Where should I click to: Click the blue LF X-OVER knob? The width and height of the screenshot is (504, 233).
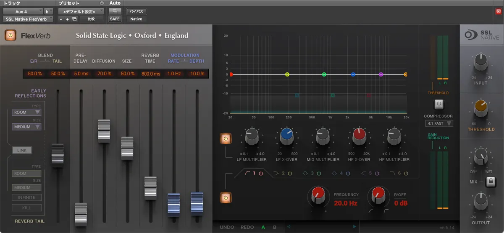pyautogui.click(x=287, y=136)
